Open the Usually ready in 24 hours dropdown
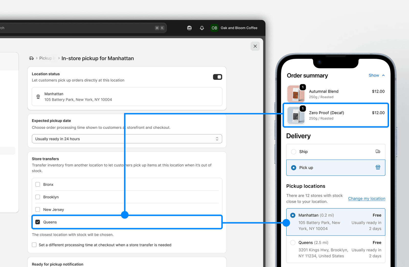 click(x=127, y=139)
